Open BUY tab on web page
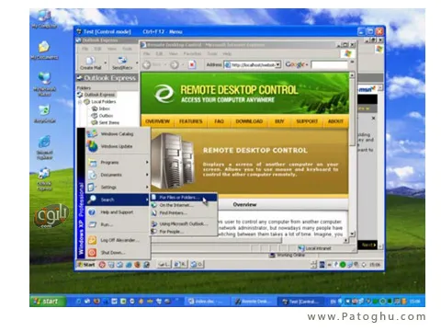This screenshot has height=331, width=441. (279, 121)
